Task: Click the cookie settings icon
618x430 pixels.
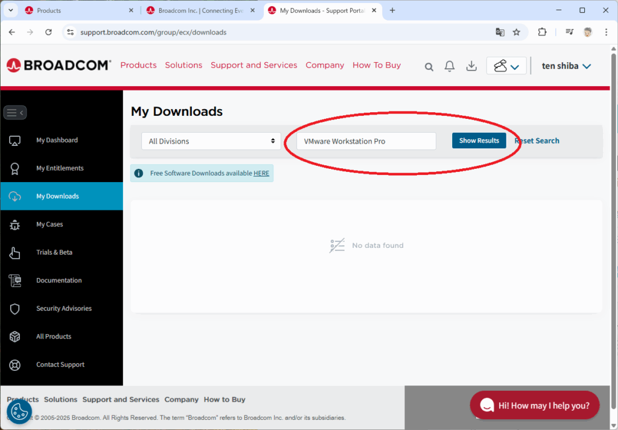Action: (x=19, y=411)
